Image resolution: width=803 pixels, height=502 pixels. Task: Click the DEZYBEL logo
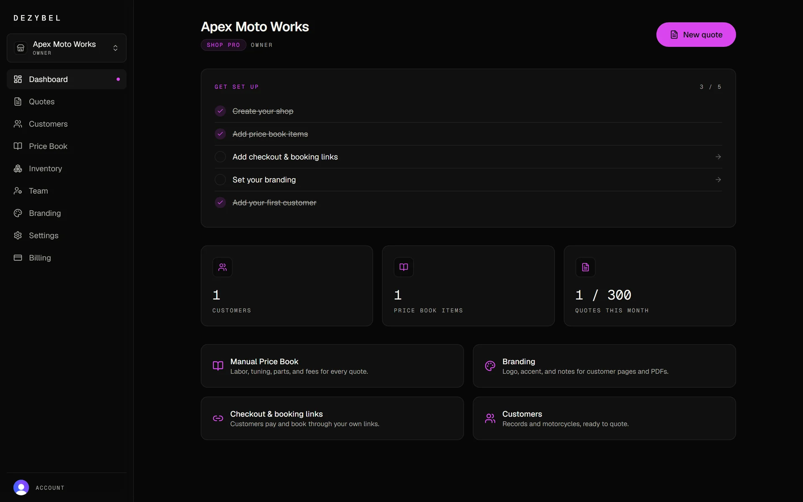tap(37, 18)
